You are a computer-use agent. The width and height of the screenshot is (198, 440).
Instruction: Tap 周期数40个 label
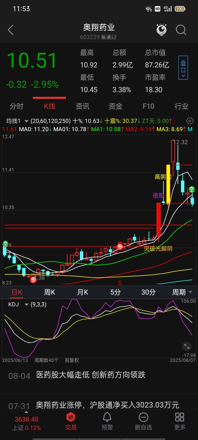point(46,360)
